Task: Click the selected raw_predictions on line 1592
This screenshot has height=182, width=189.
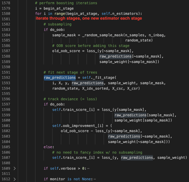Action: [60, 77]
